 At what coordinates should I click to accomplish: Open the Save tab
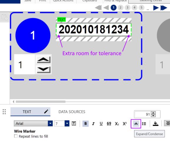point(28,1)
